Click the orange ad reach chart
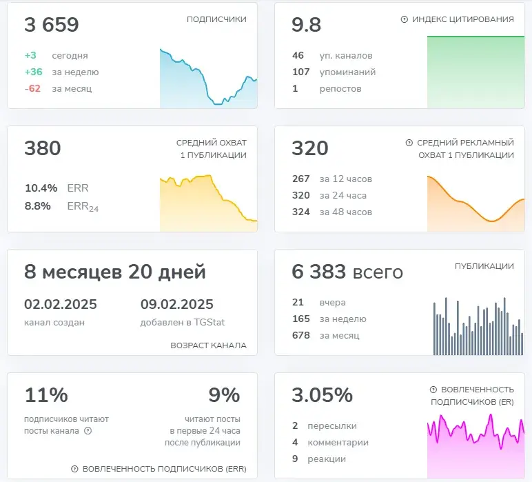 475,203
